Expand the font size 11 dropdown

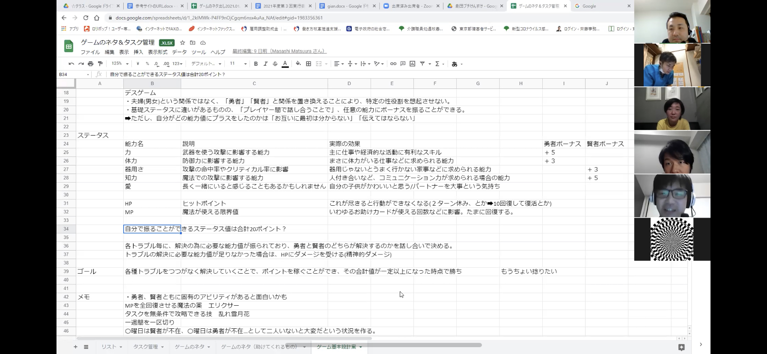pos(238,64)
